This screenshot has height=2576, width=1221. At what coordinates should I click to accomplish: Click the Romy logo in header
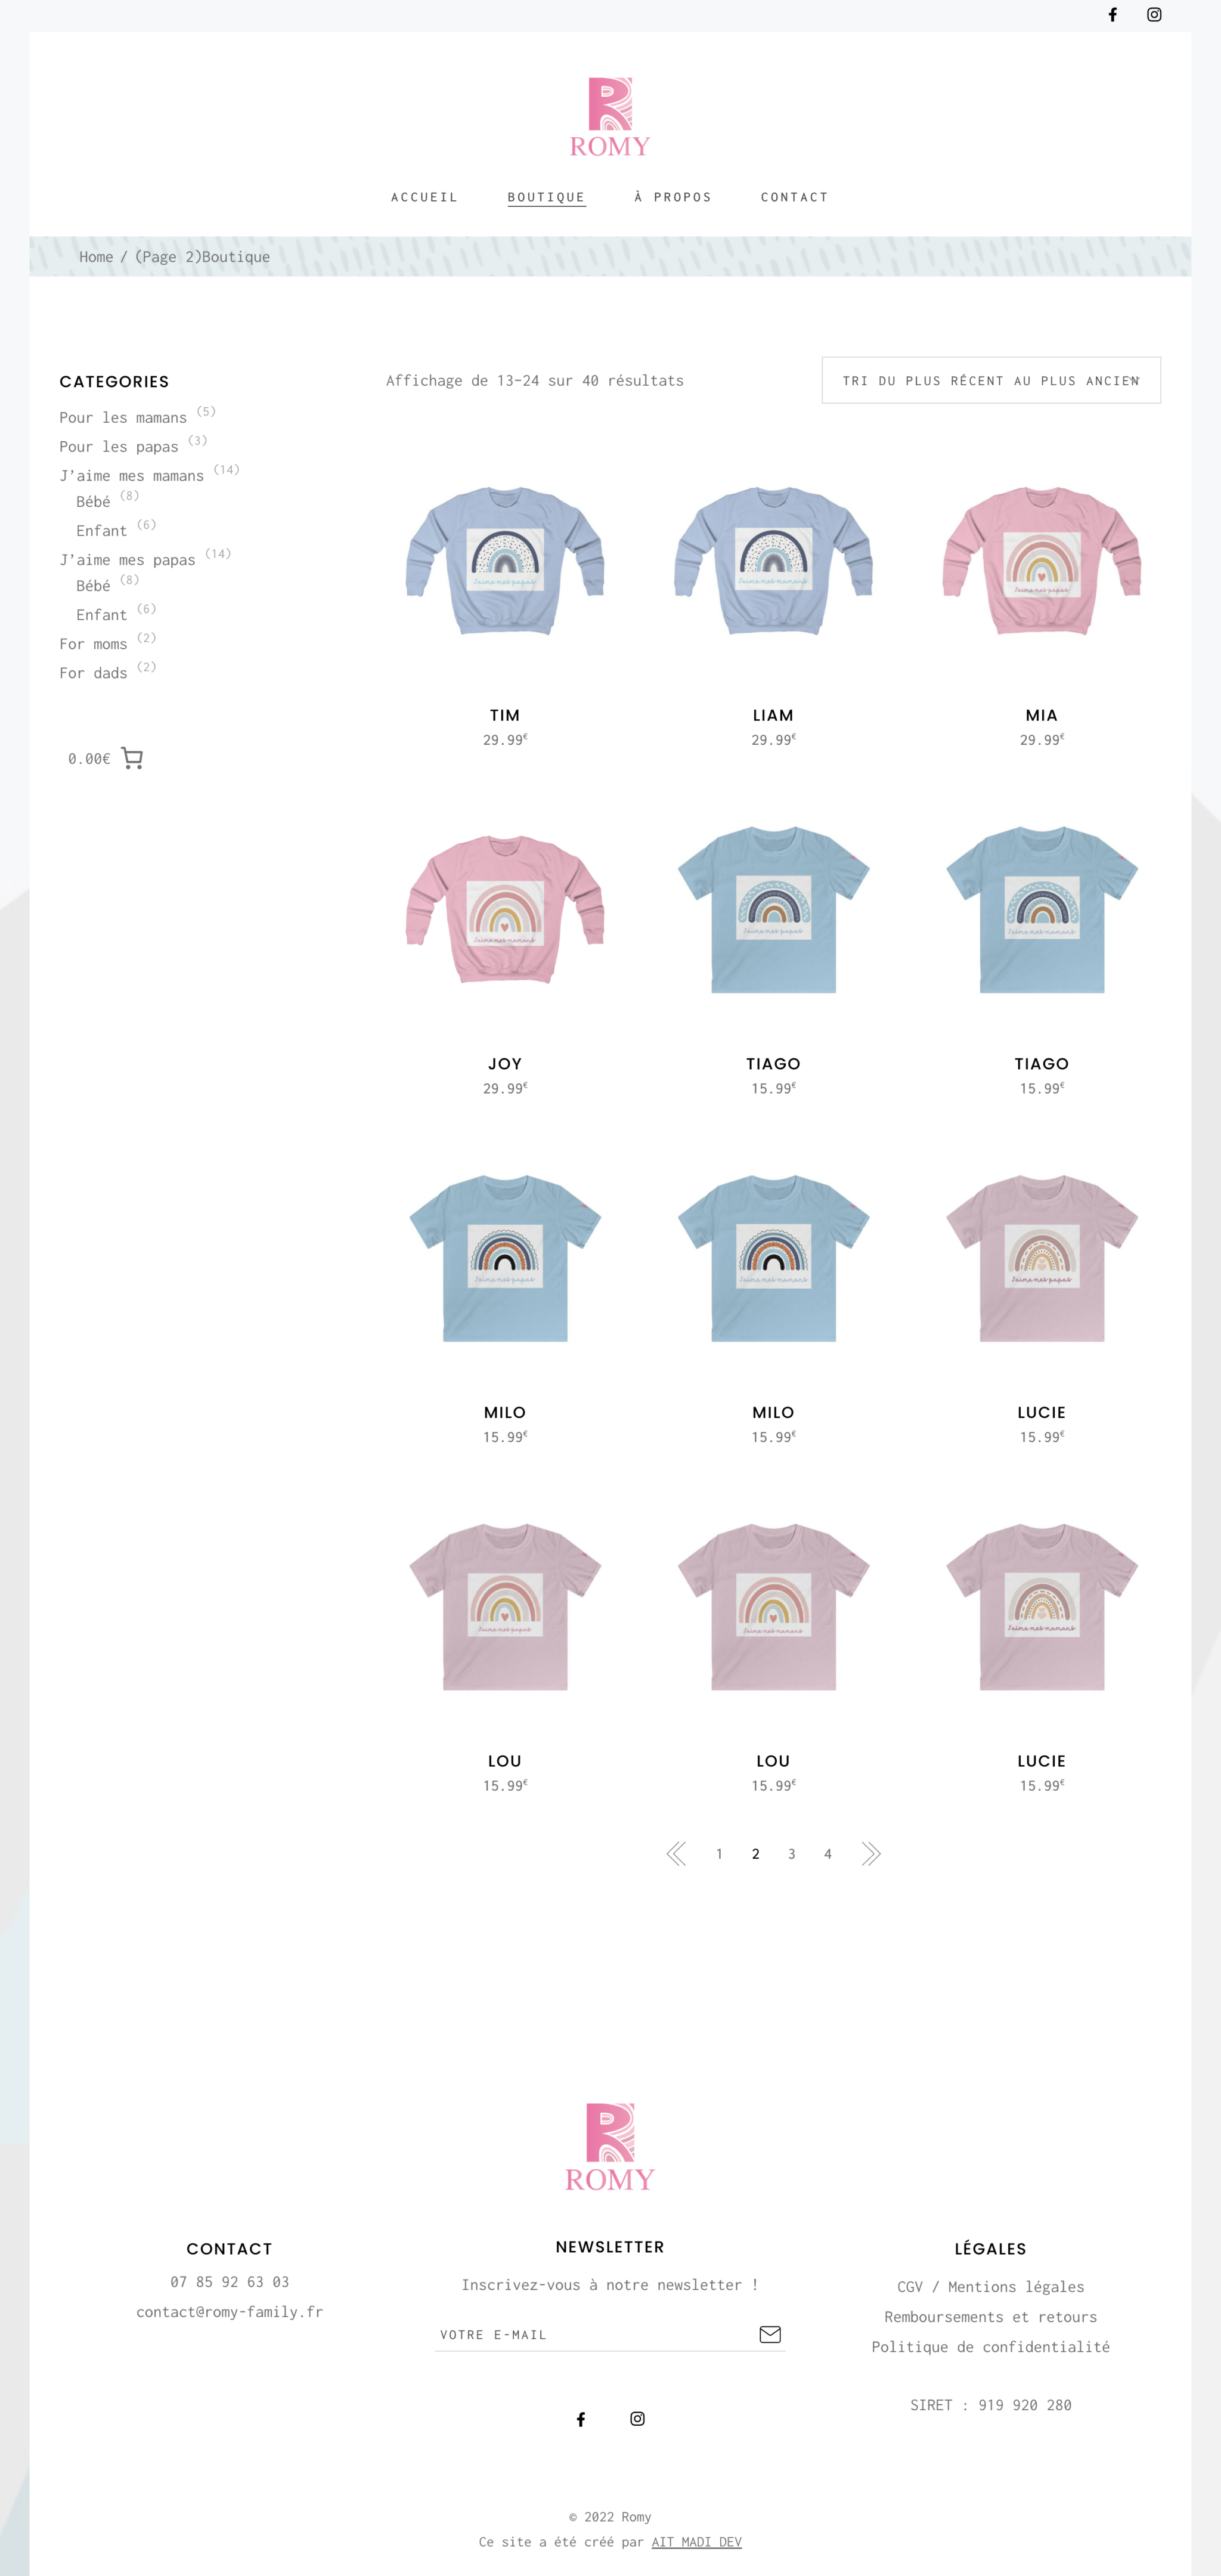point(610,117)
